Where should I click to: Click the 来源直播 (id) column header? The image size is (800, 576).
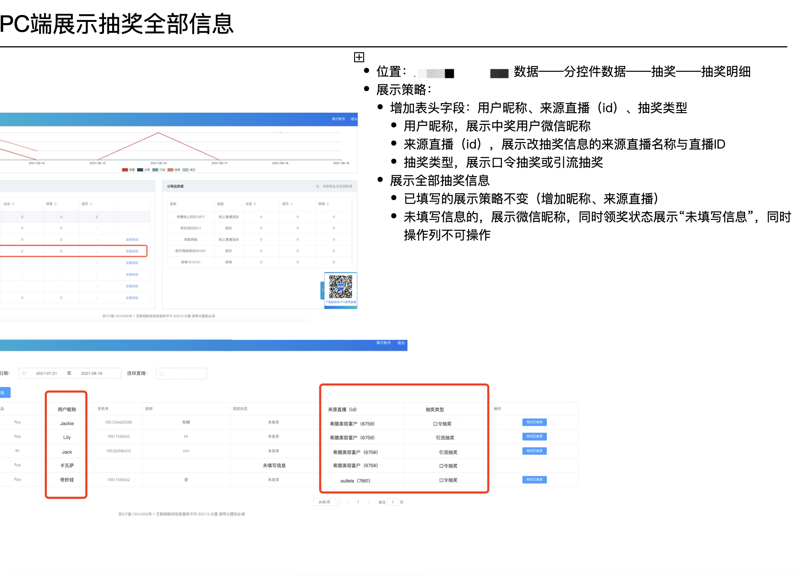(342, 409)
